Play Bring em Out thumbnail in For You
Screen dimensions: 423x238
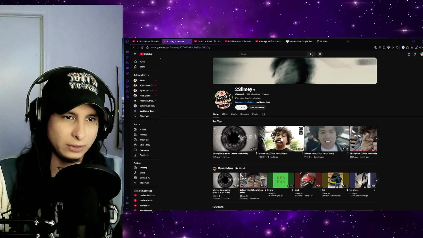[235, 138]
